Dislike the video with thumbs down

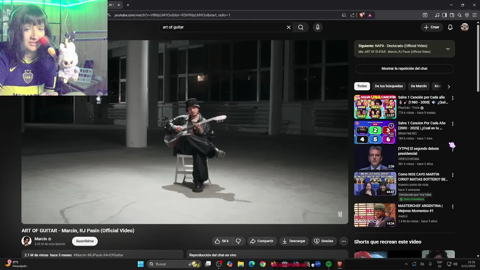pyautogui.click(x=238, y=241)
